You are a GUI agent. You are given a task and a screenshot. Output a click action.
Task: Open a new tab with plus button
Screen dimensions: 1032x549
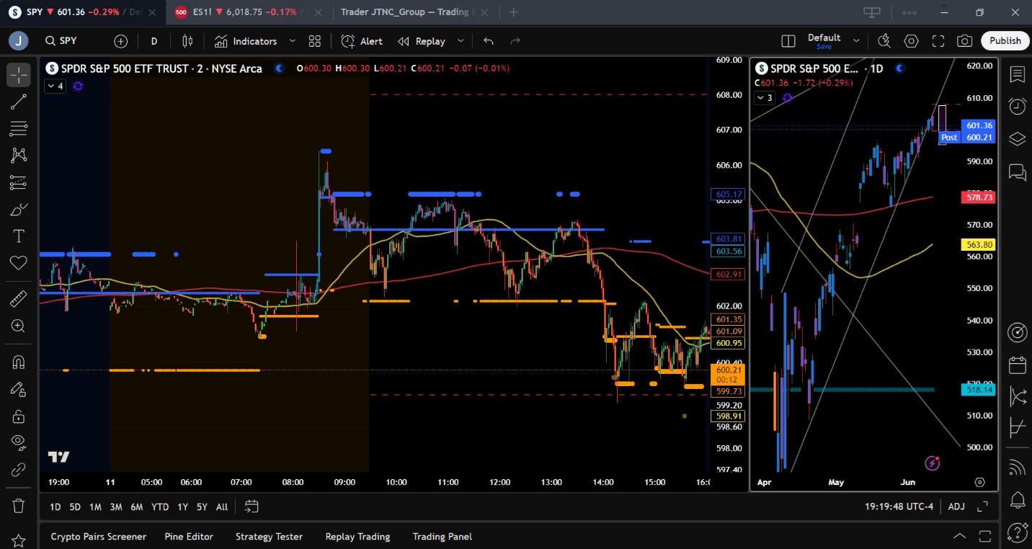tap(513, 12)
